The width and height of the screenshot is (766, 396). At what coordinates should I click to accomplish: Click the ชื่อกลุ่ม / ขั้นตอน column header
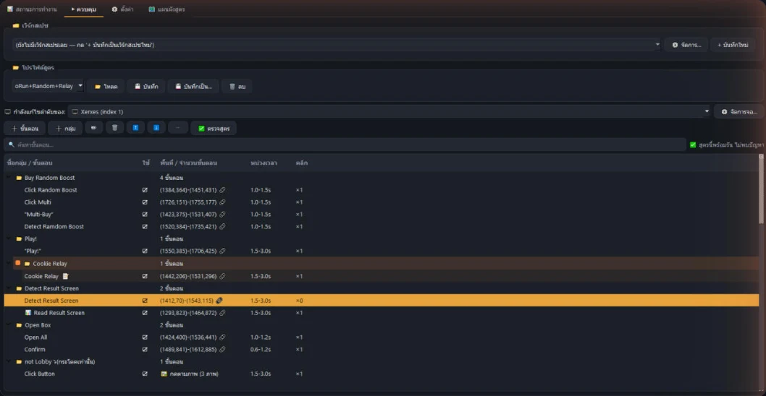tap(30, 163)
